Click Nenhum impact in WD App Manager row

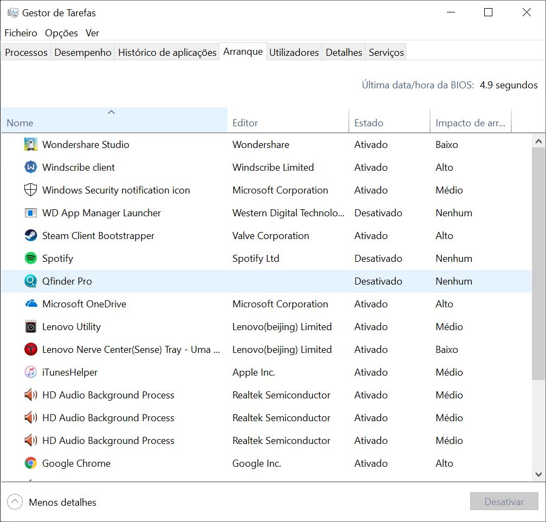click(x=454, y=213)
